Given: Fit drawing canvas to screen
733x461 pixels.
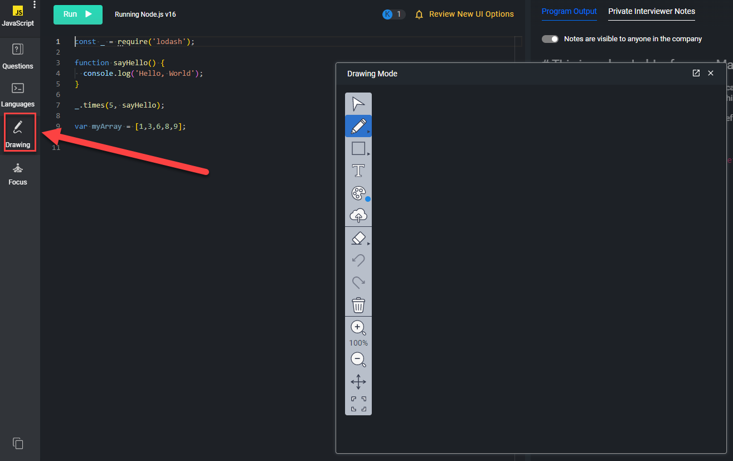Looking at the screenshot, I should [358, 404].
